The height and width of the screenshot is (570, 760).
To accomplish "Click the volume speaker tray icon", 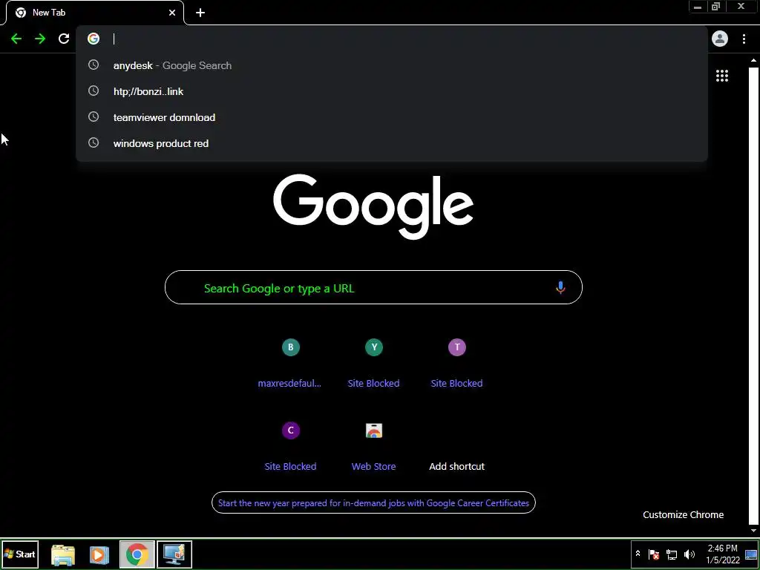I will pos(689,554).
